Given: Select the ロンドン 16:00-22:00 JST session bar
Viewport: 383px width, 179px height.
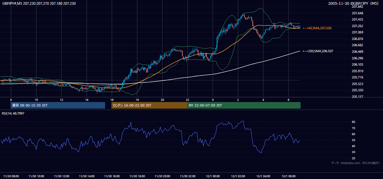Looking at the screenshot, I should tap(149, 105).
